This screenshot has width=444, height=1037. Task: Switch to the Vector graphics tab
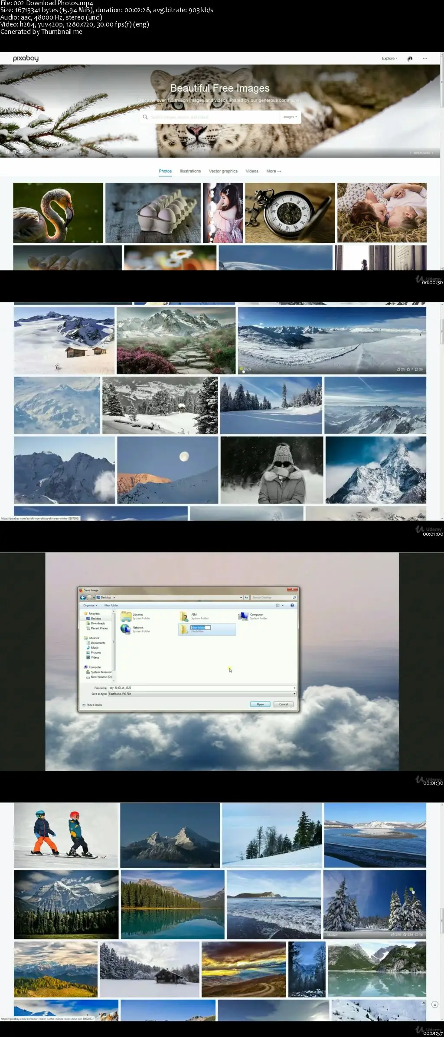(223, 171)
